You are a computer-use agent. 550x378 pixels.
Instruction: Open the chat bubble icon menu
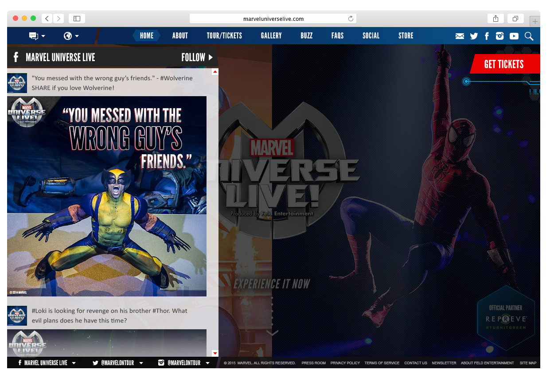pyautogui.click(x=37, y=36)
